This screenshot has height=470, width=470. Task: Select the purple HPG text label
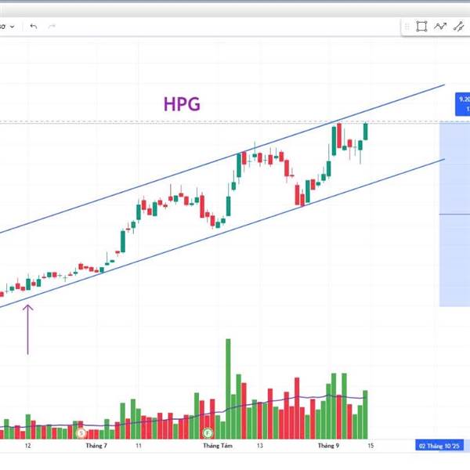pyautogui.click(x=182, y=104)
